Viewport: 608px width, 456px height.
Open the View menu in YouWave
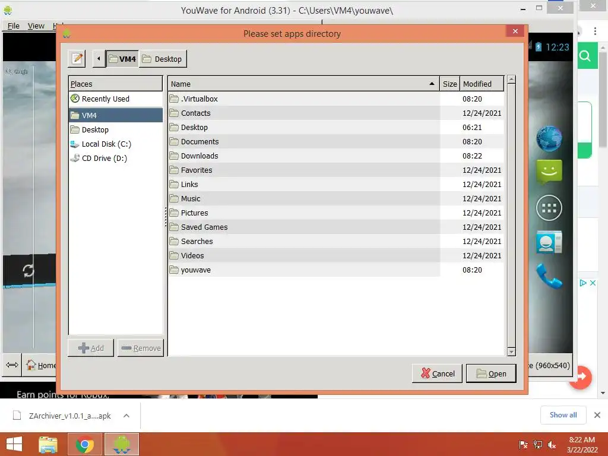(36, 26)
